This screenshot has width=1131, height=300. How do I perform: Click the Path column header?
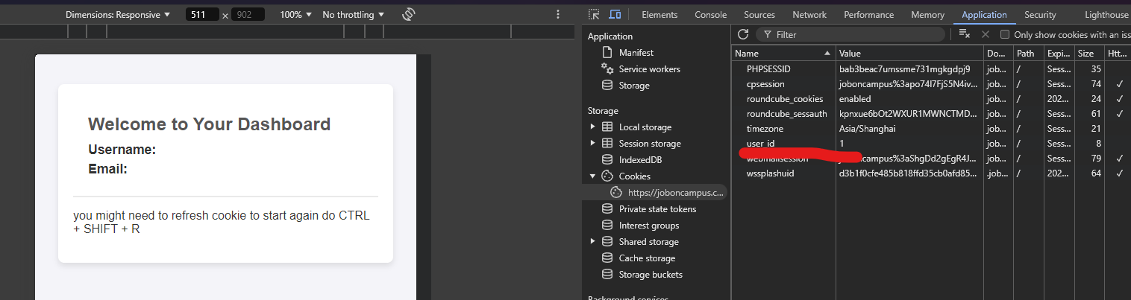(1028, 54)
